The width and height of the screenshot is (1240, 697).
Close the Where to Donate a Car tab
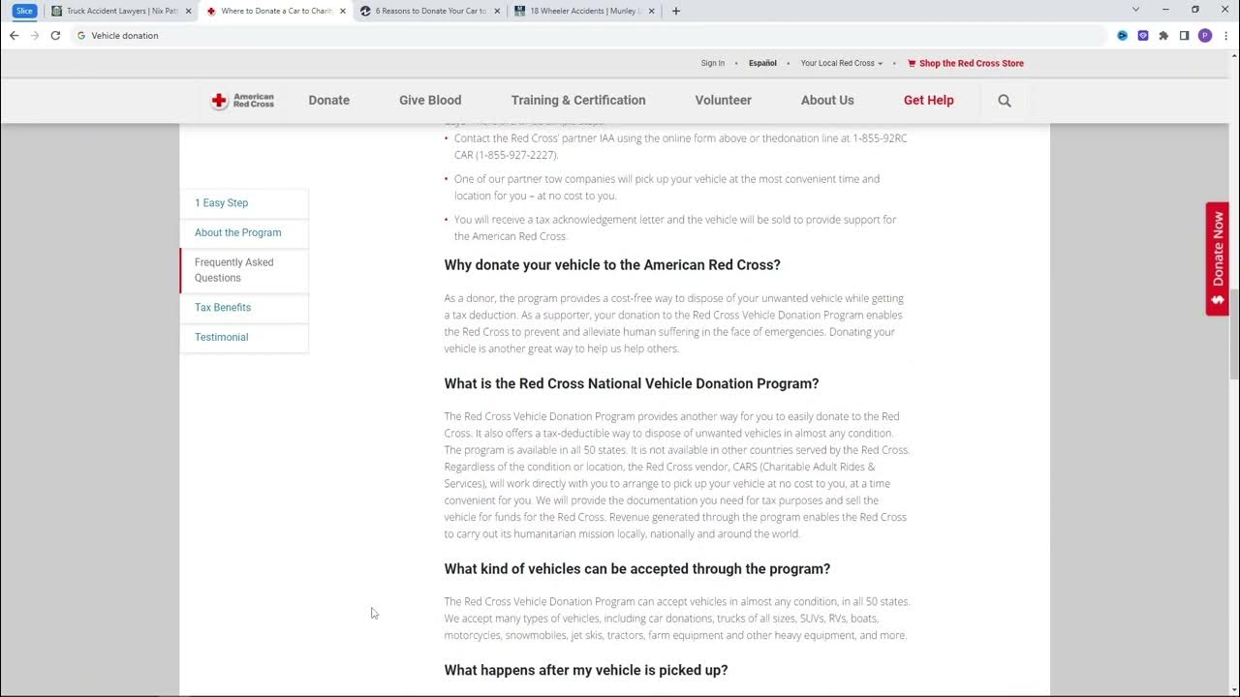(x=342, y=12)
